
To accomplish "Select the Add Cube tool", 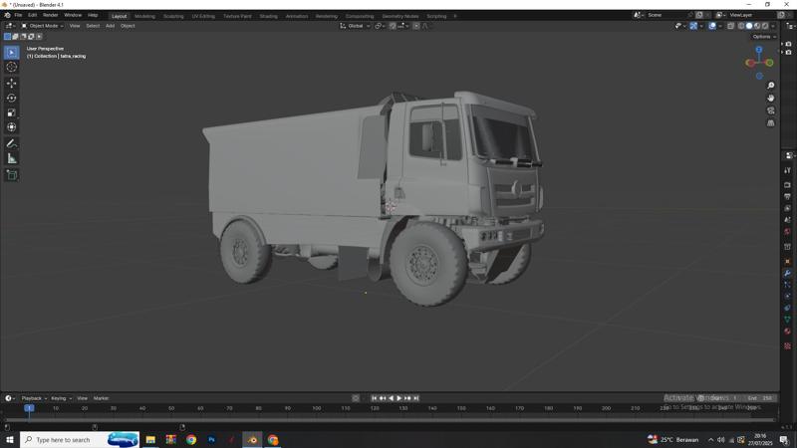I will tap(12, 175).
